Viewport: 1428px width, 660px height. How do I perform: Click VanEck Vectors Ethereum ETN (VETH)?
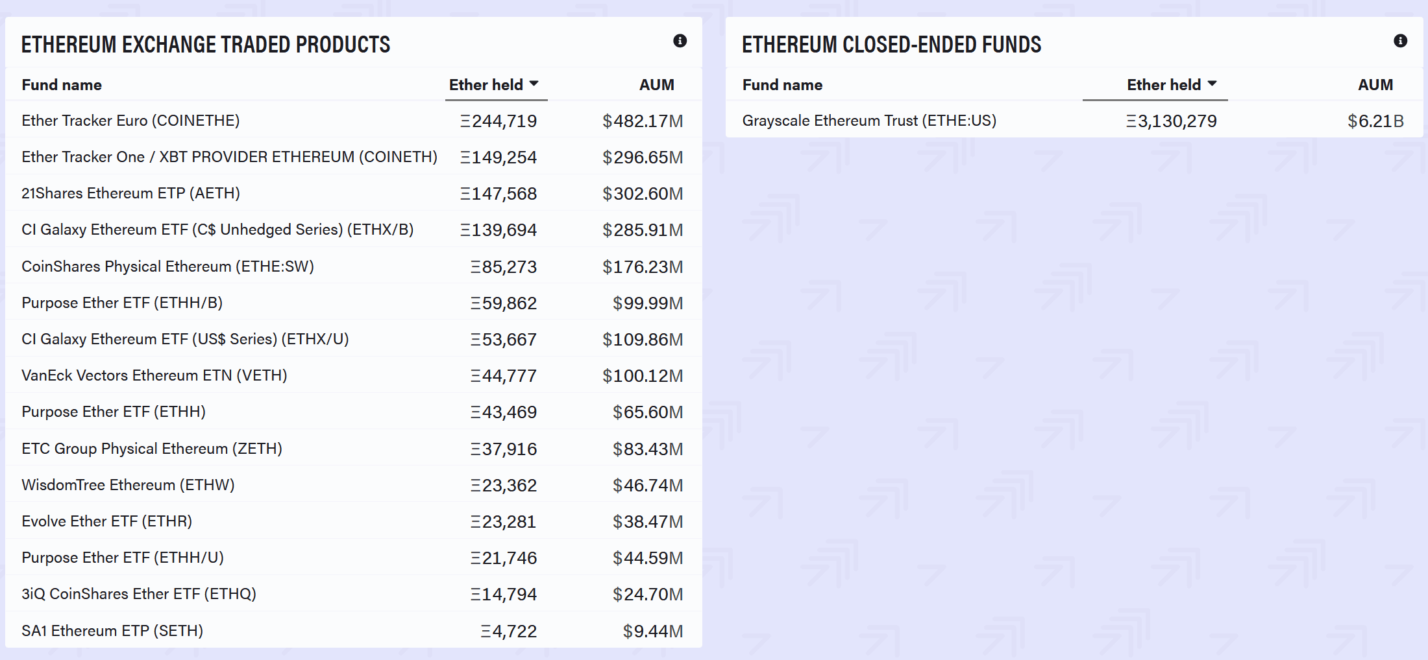(154, 375)
